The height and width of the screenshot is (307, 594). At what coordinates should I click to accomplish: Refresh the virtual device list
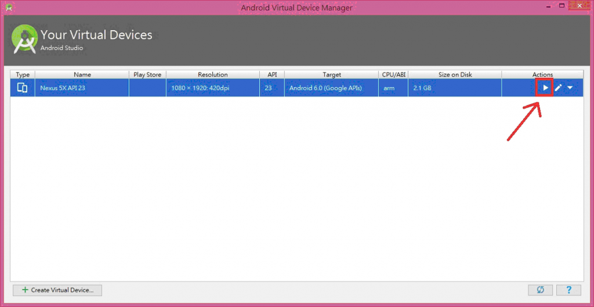pos(540,290)
